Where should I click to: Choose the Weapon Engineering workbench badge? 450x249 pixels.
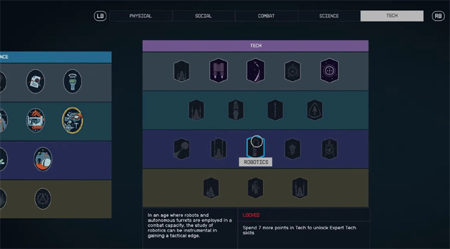(35, 120)
